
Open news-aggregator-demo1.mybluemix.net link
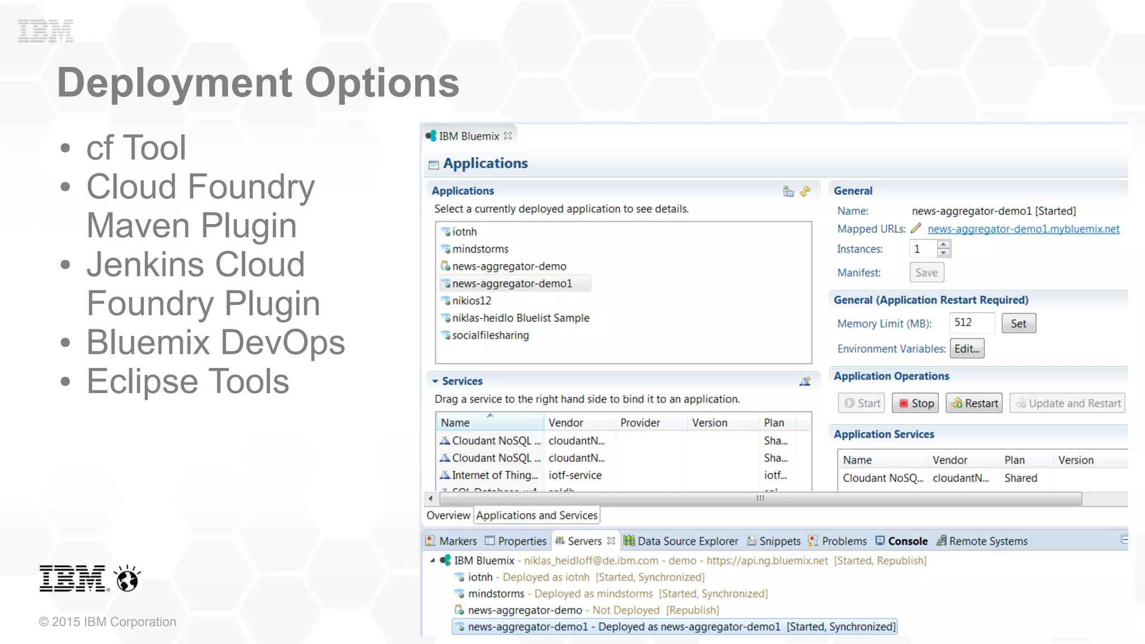[1023, 229]
